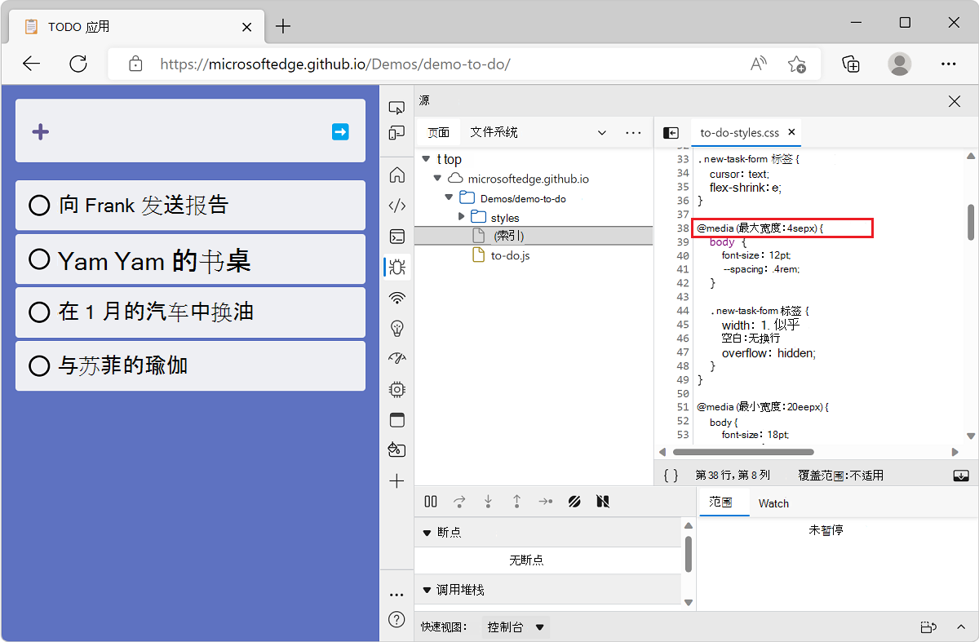
Task: Open the Console panel icon
Action: (396, 237)
